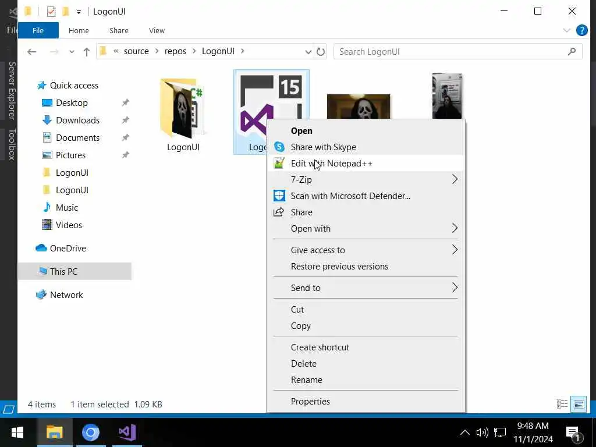Open Desktop in navigation pane
Screen dimensions: 596x447
[72, 103]
